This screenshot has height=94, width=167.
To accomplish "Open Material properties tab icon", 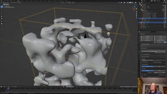I will (x=139, y=57).
